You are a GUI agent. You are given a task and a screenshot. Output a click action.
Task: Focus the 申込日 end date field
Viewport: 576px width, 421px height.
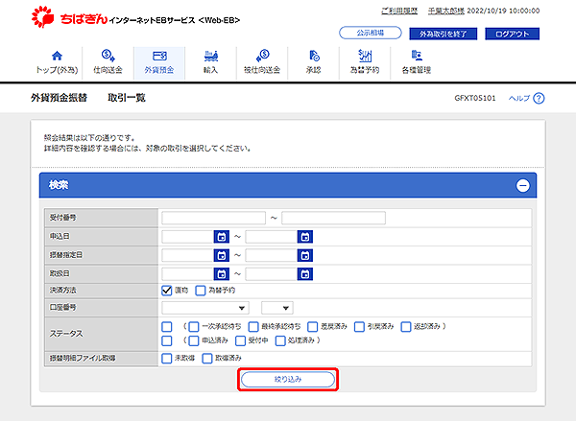(x=272, y=237)
